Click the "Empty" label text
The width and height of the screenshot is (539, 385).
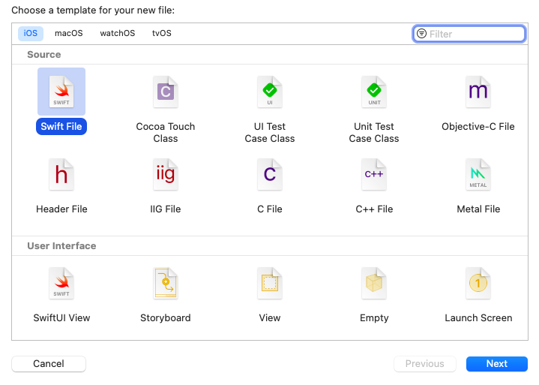click(x=374, y=318)
